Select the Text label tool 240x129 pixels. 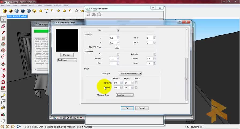pos(3,101)
